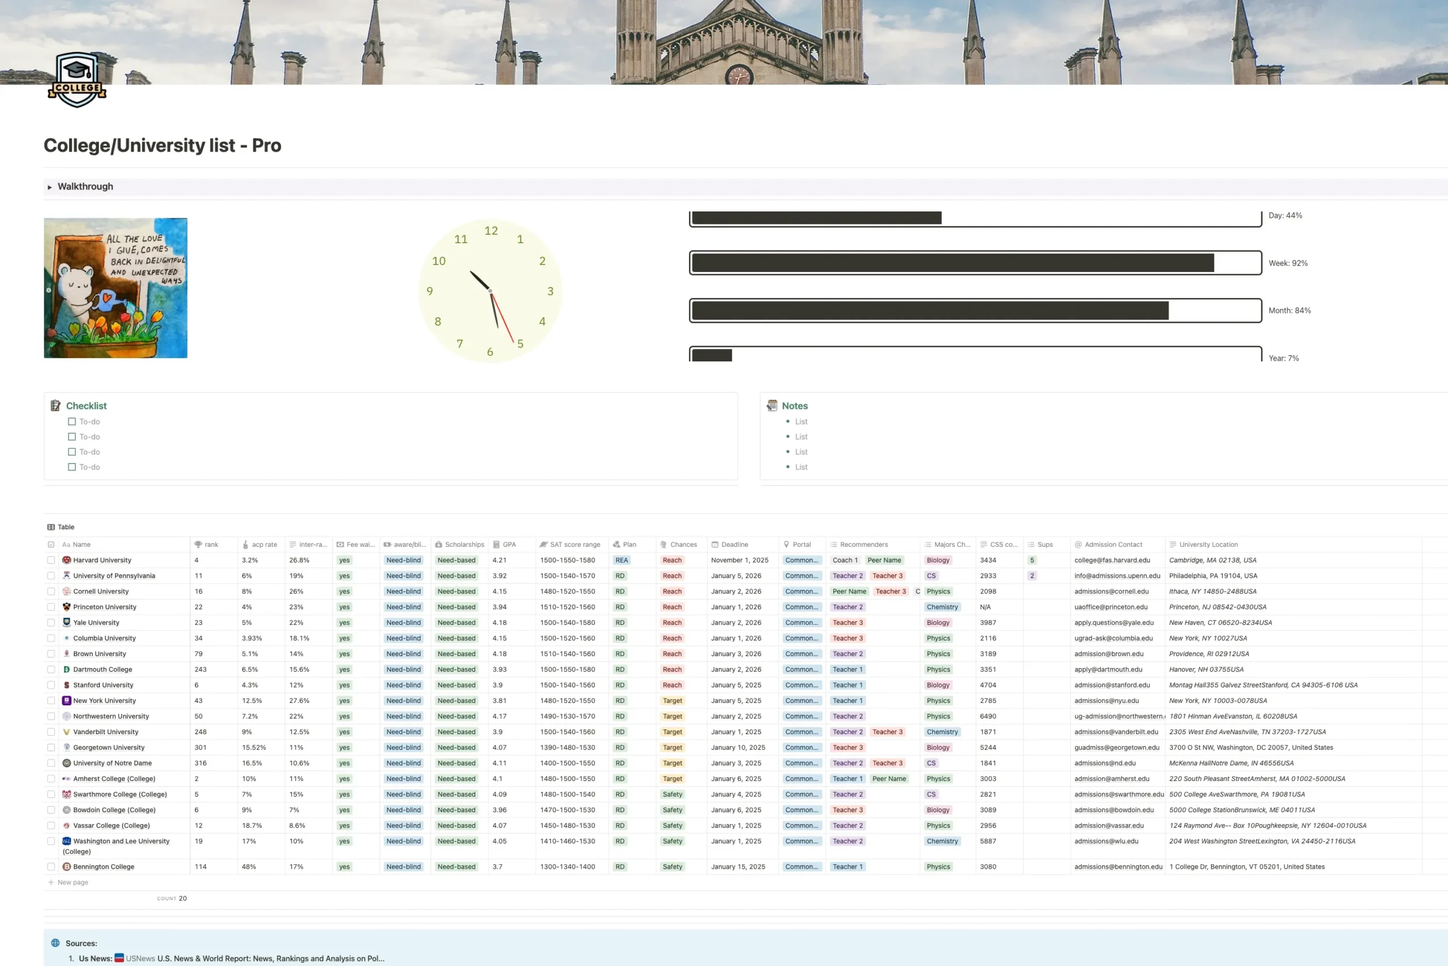The image size is (1448, 966).
Task: Click the Week 92% progress bar
Action: [973, 263]
